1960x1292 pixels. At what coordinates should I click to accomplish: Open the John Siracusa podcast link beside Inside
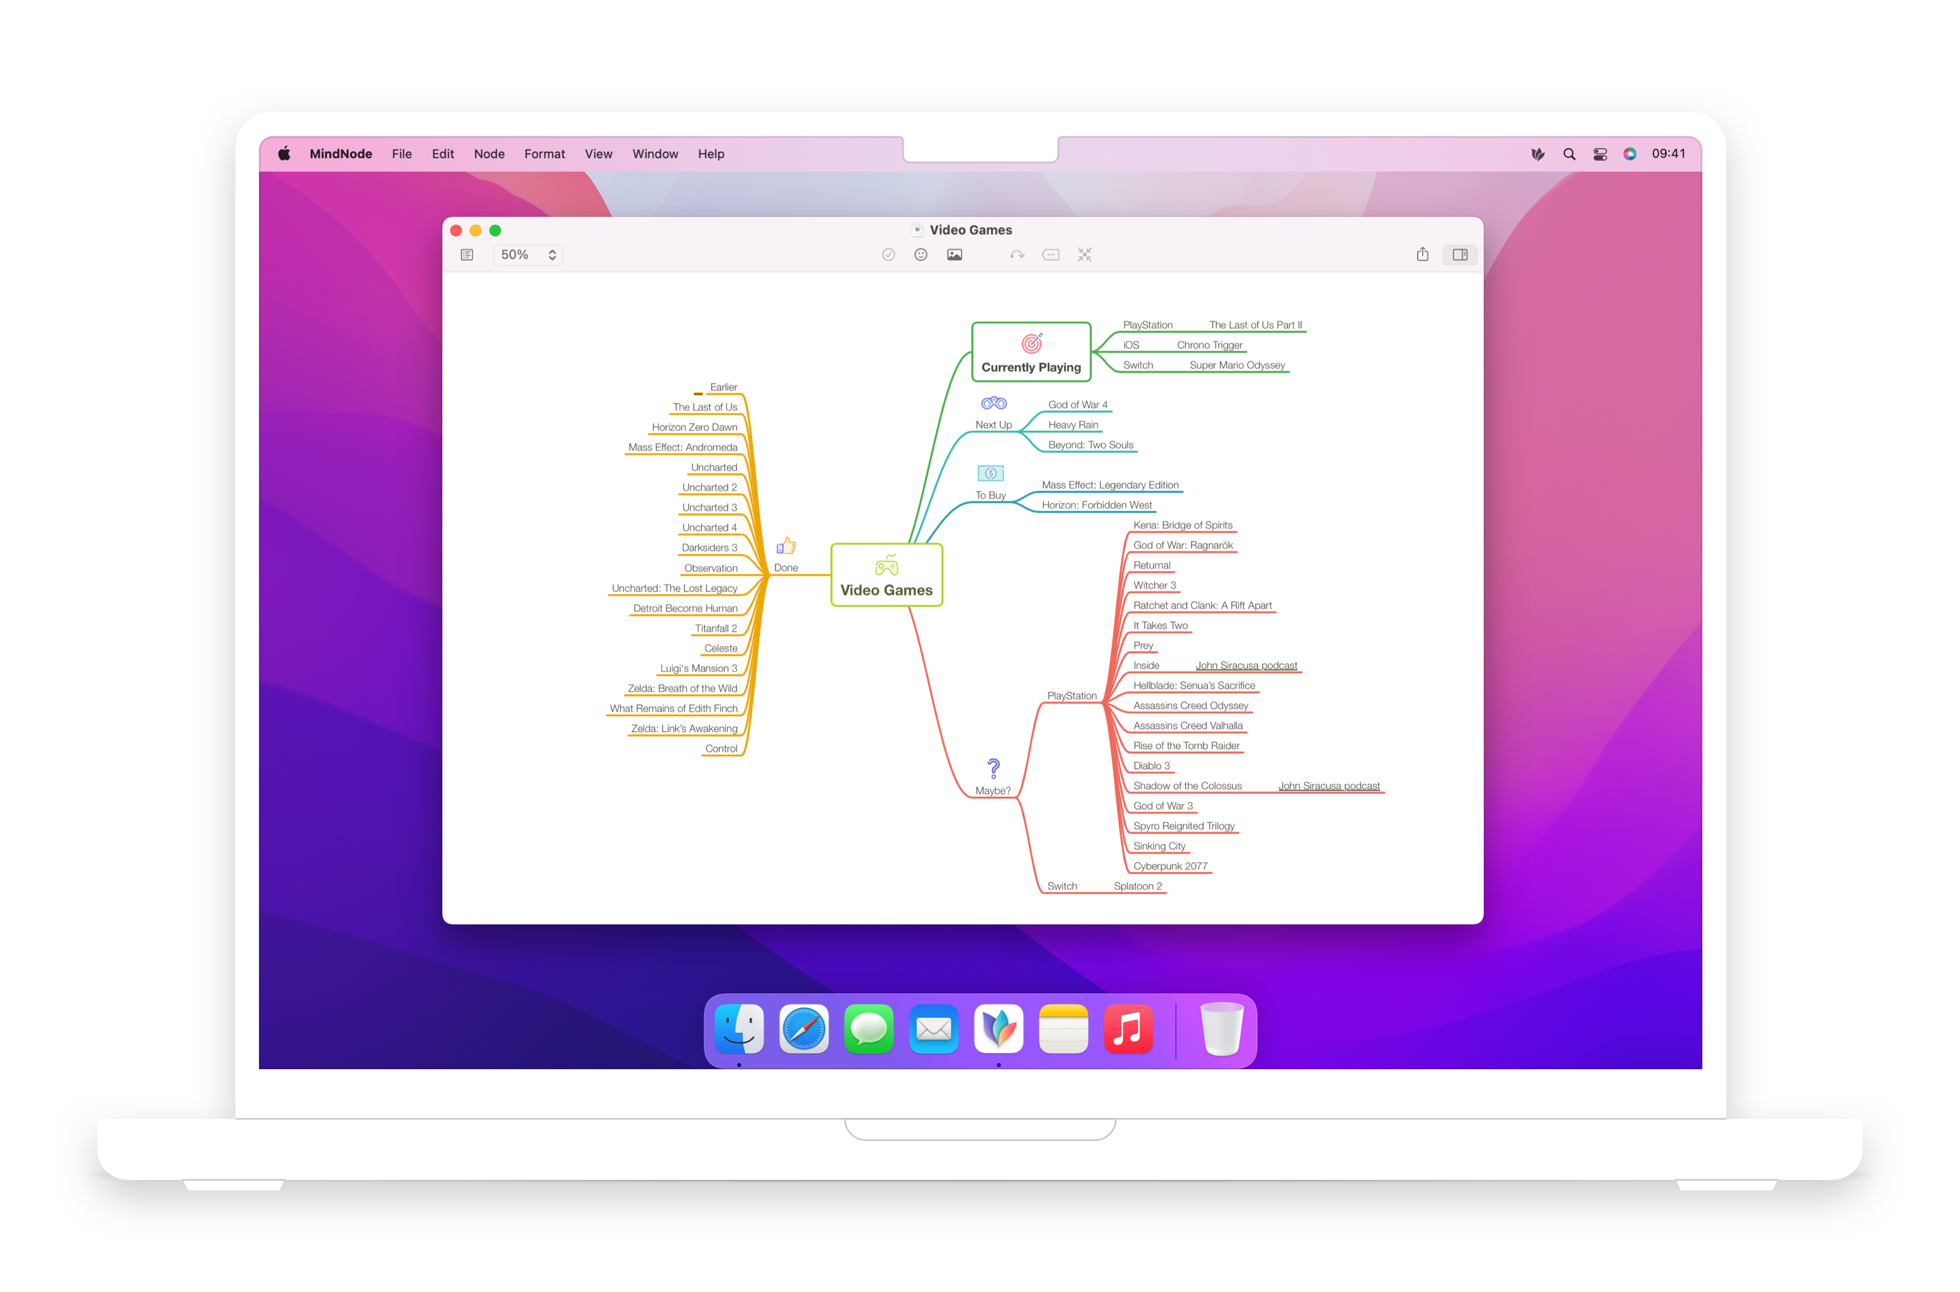pos(1246,666)
